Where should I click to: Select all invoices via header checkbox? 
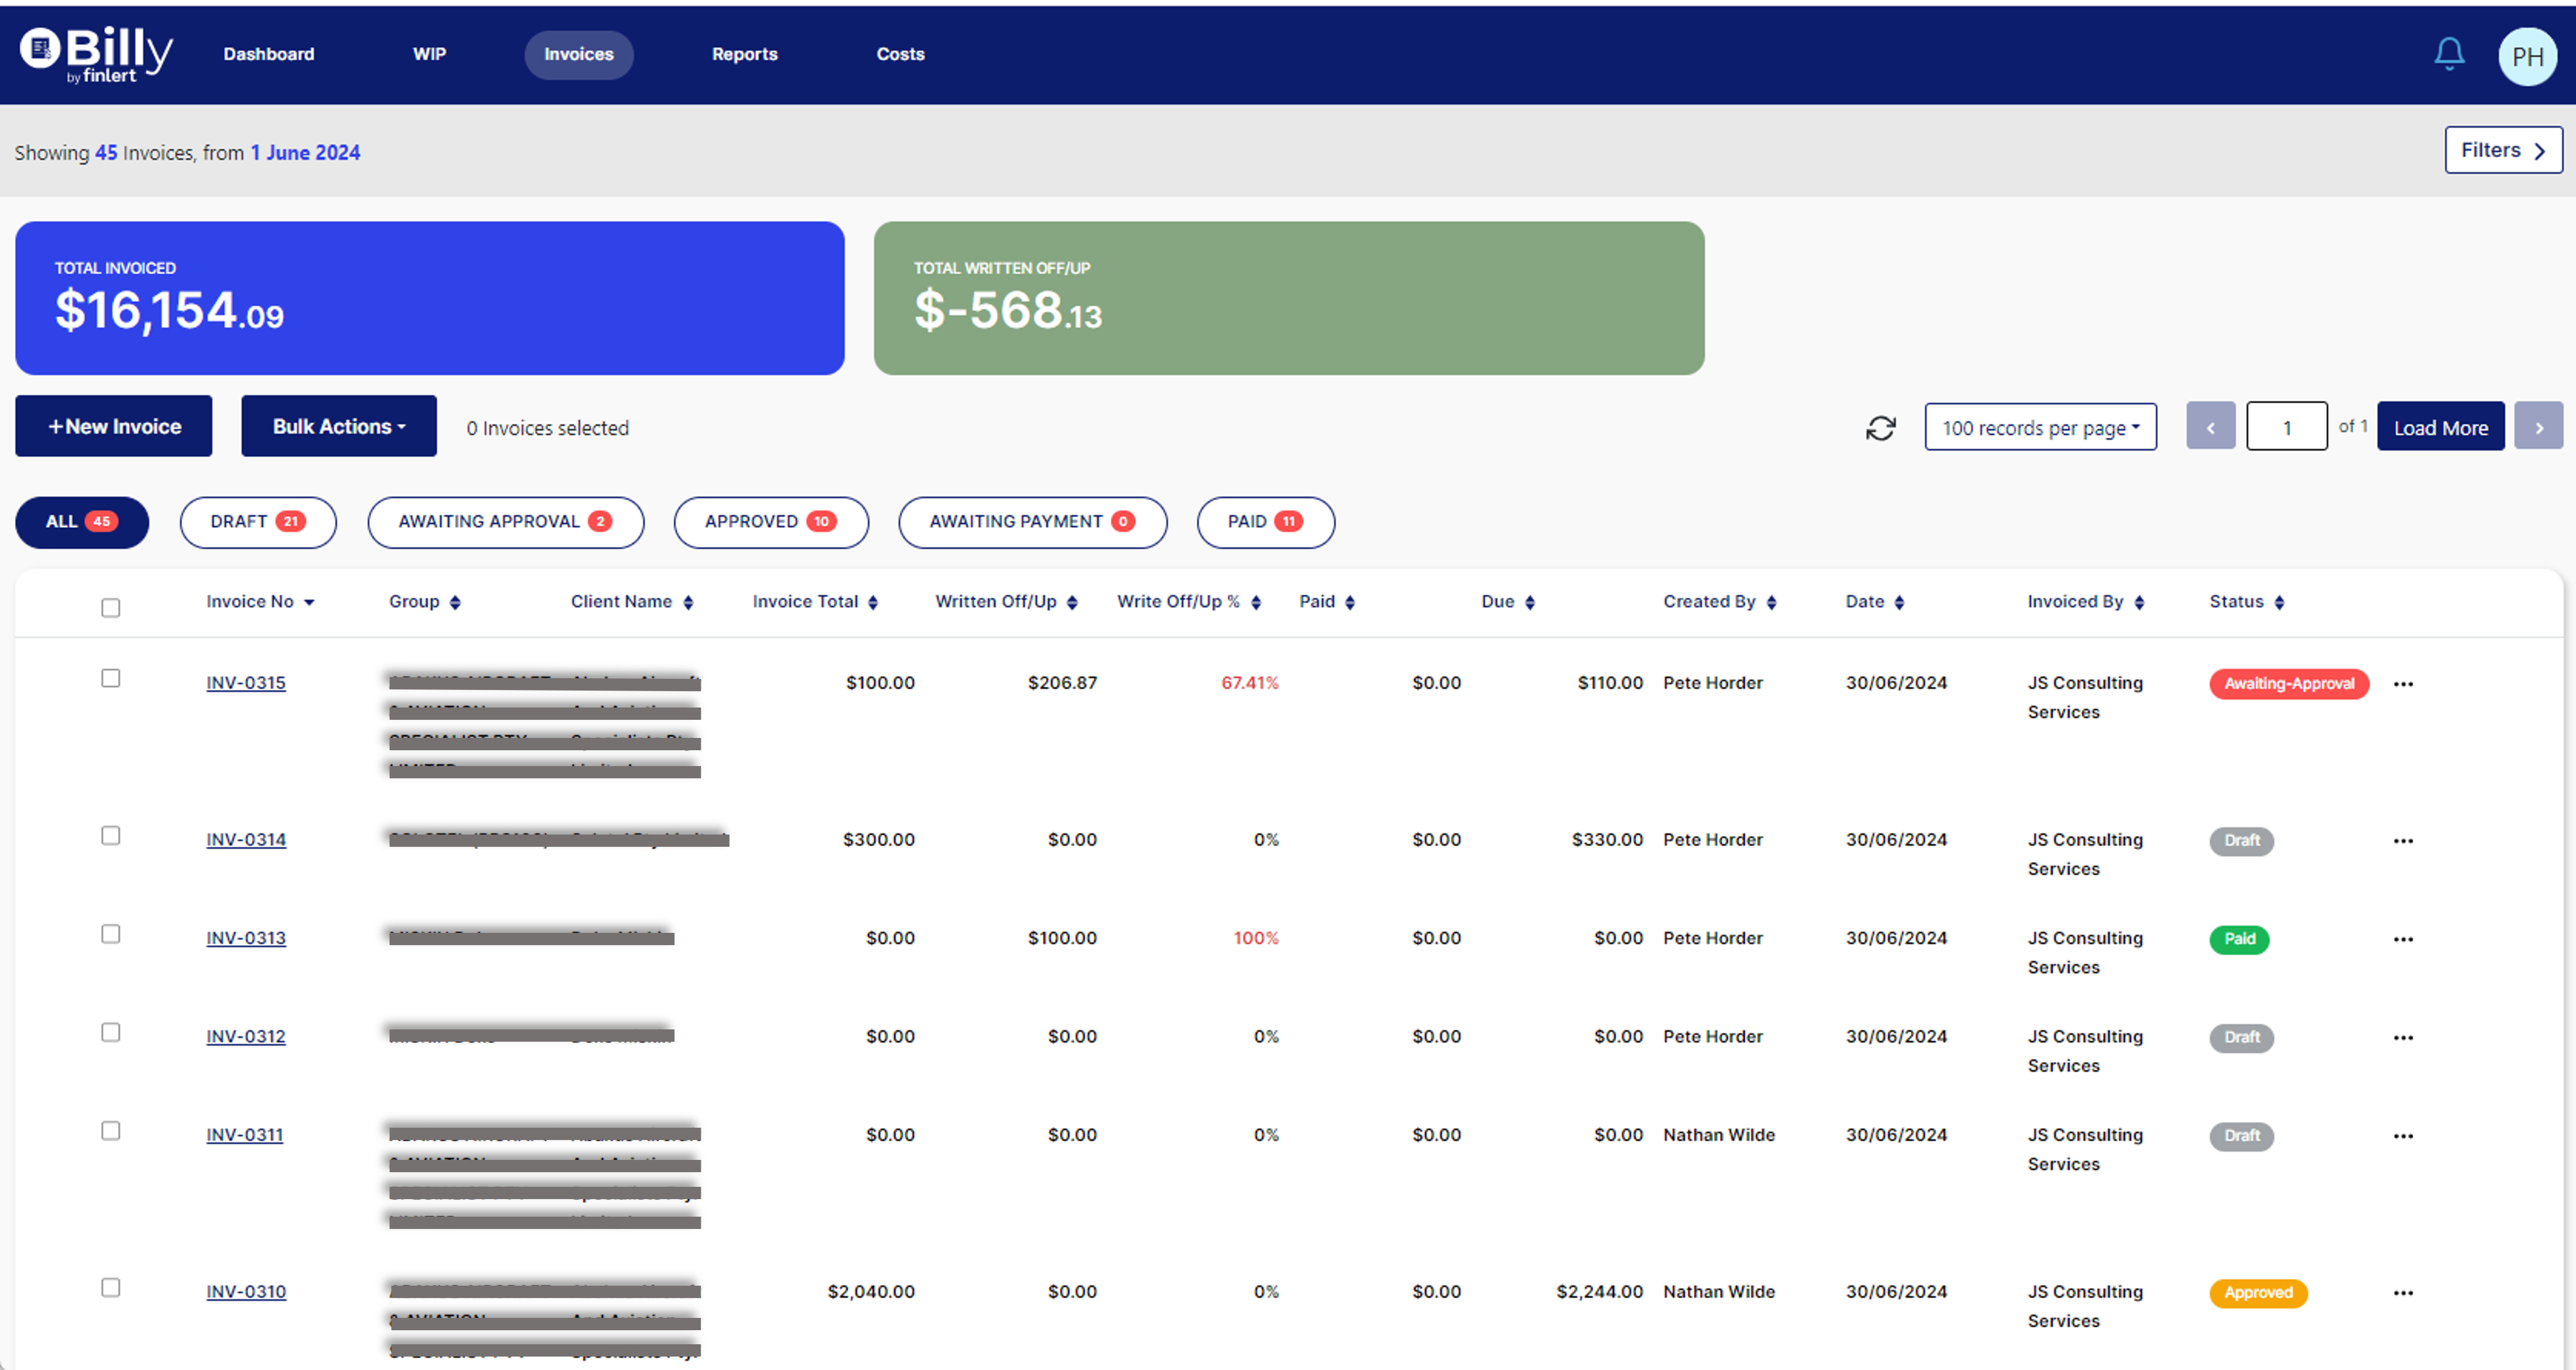point(110,607)
